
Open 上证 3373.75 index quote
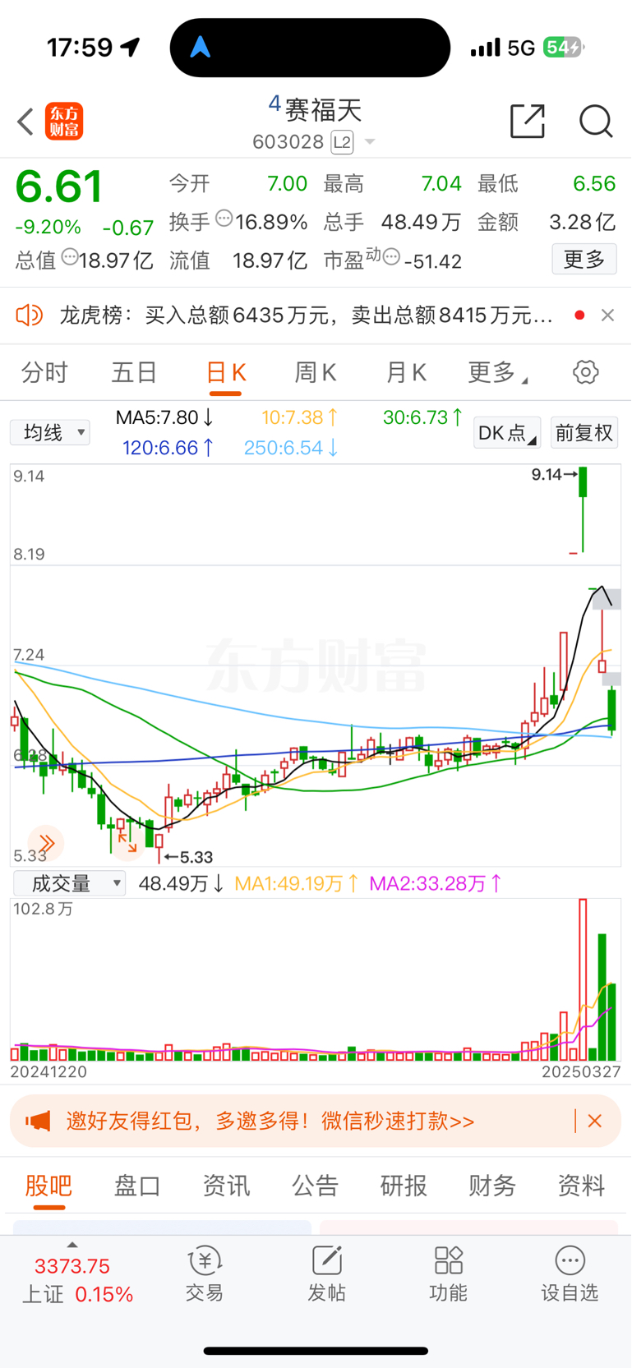(x=77, y=1280)
